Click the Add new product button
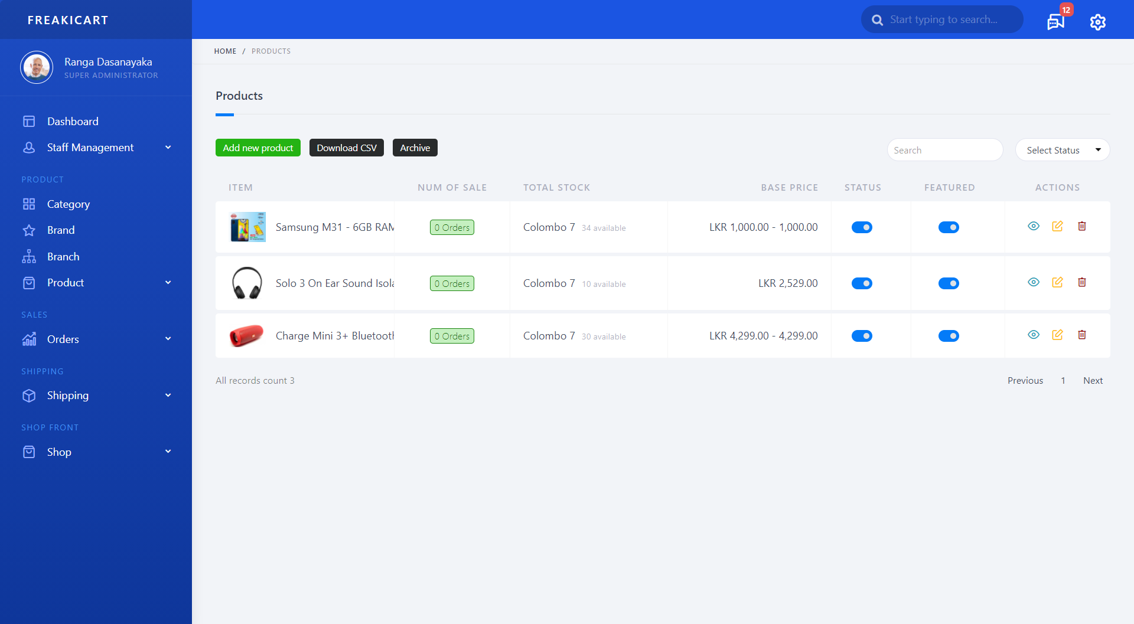The width and height of the screenshot is (1134, 624). coord(258,148)
